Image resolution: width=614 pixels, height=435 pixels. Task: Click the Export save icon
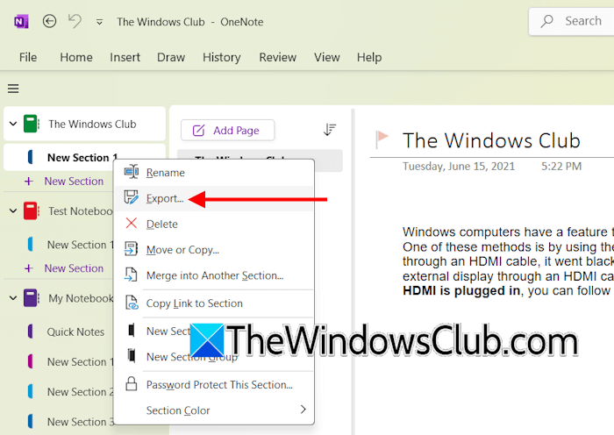(132, 197)
